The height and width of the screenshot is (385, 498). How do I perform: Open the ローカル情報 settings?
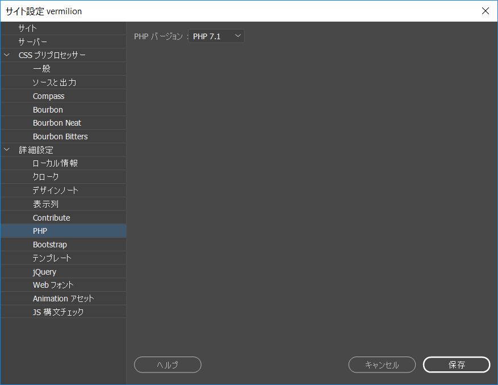pos(55,163)
